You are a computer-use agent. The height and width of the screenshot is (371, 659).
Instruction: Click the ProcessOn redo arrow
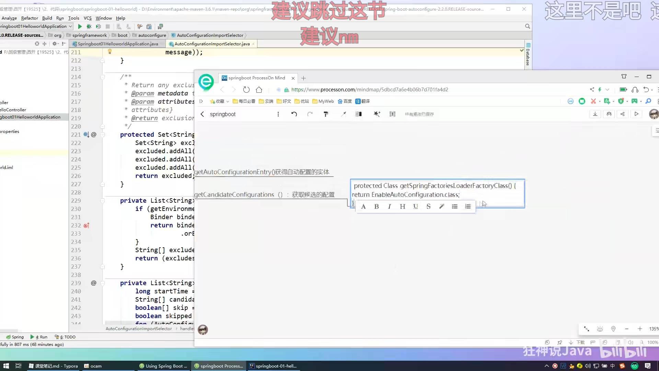(x=310, y=114)
